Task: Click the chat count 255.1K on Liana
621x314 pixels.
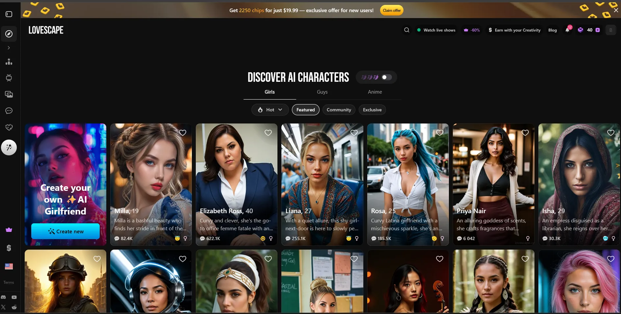Action: coord(296,238)
